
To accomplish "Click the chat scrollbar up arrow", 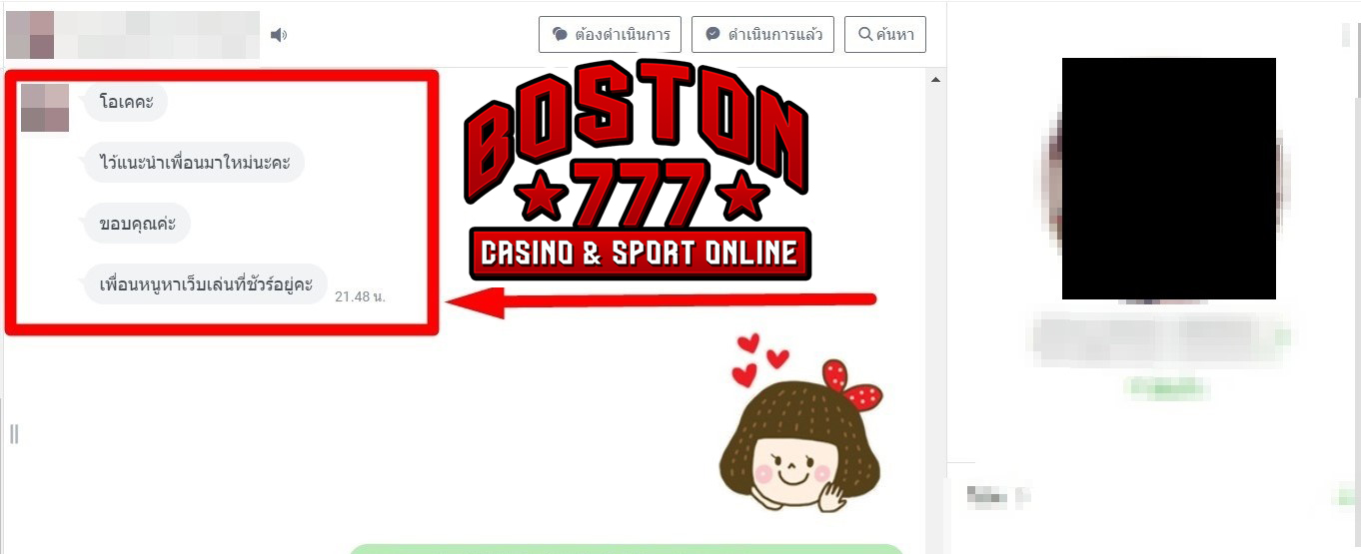I will pyautogui.click(x=936, y=79).
